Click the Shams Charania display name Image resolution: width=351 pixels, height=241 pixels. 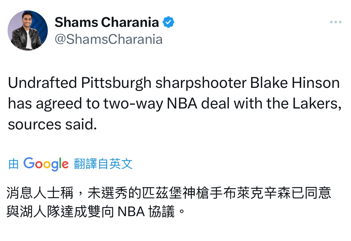tap(107, 22)
